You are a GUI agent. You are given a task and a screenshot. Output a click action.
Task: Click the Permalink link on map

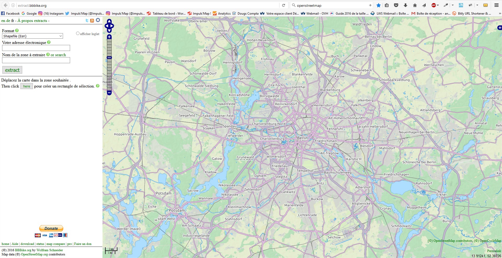(494, 251)
